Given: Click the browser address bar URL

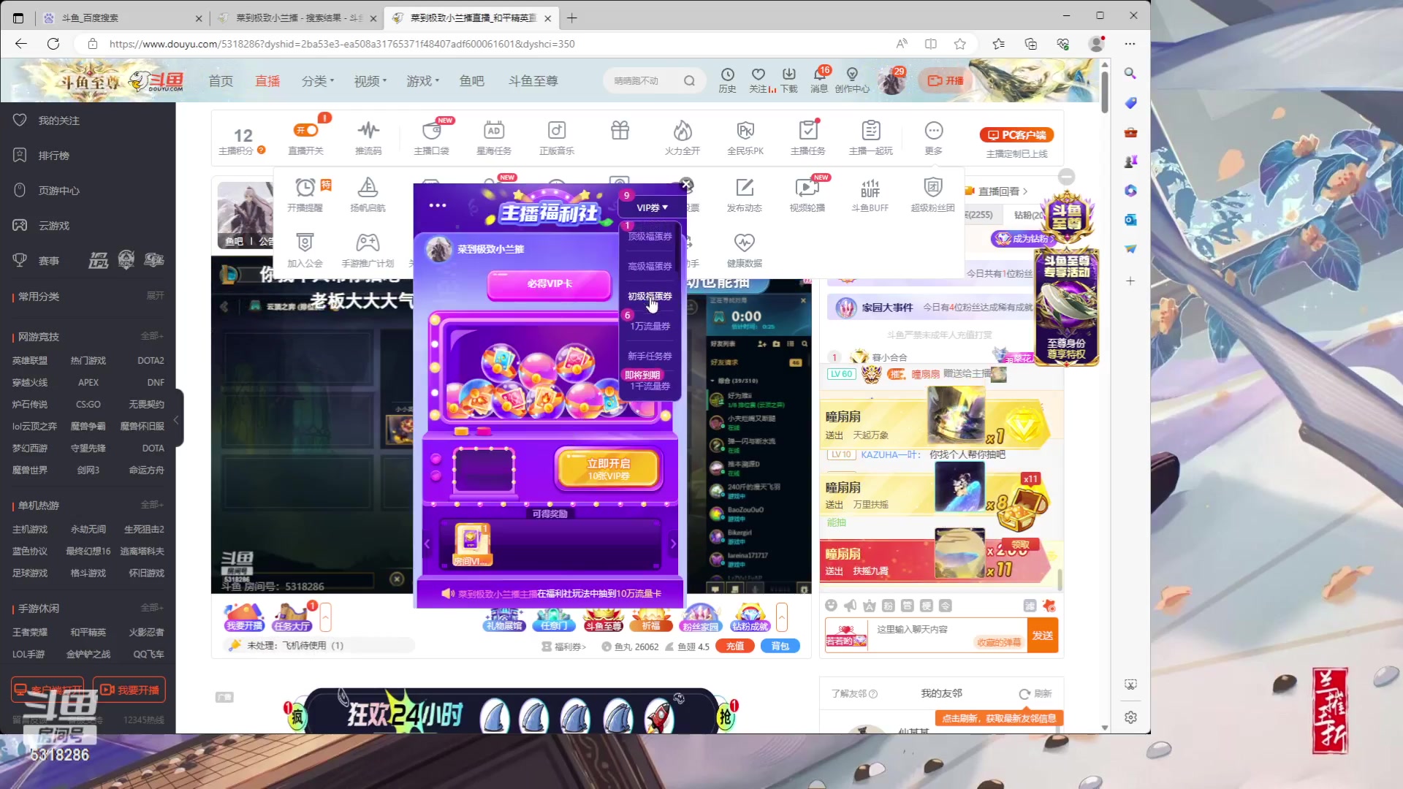Looking at the screenshot, I should pos(342,44).
